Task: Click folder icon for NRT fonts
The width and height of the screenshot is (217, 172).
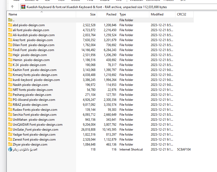Action: point(10,90)
